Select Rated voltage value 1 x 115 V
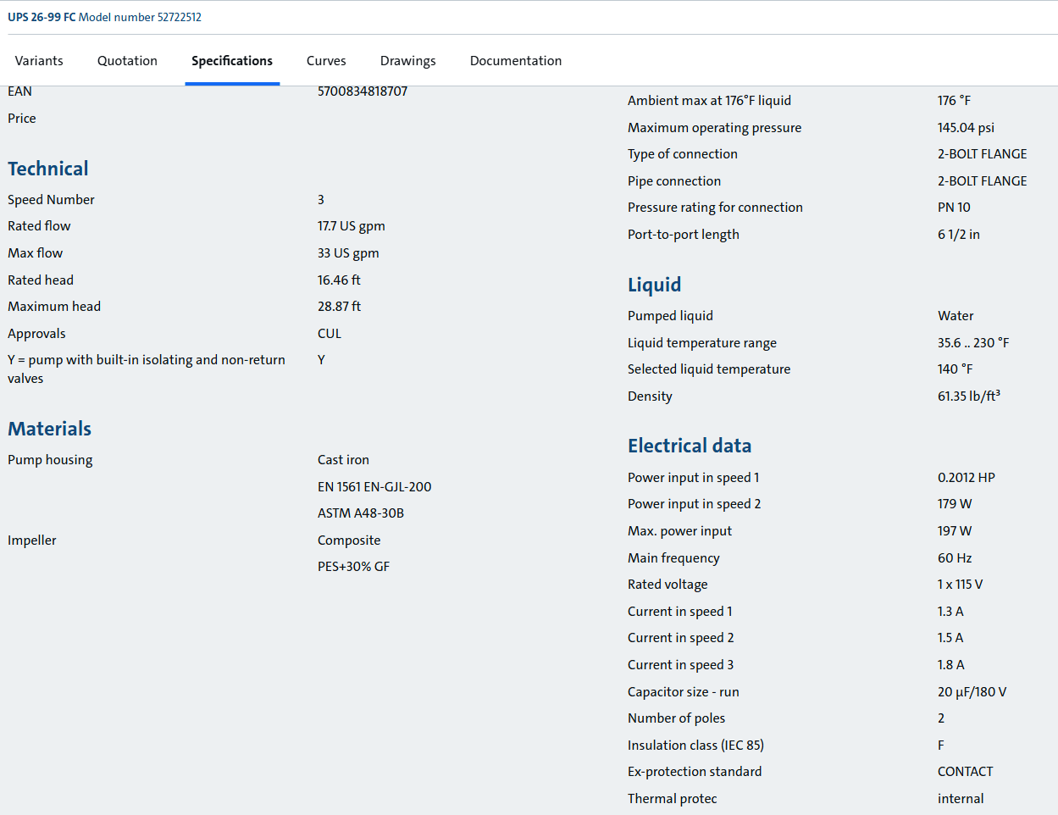The height and width of the screenshot is (815, 1058). (960, 585)
